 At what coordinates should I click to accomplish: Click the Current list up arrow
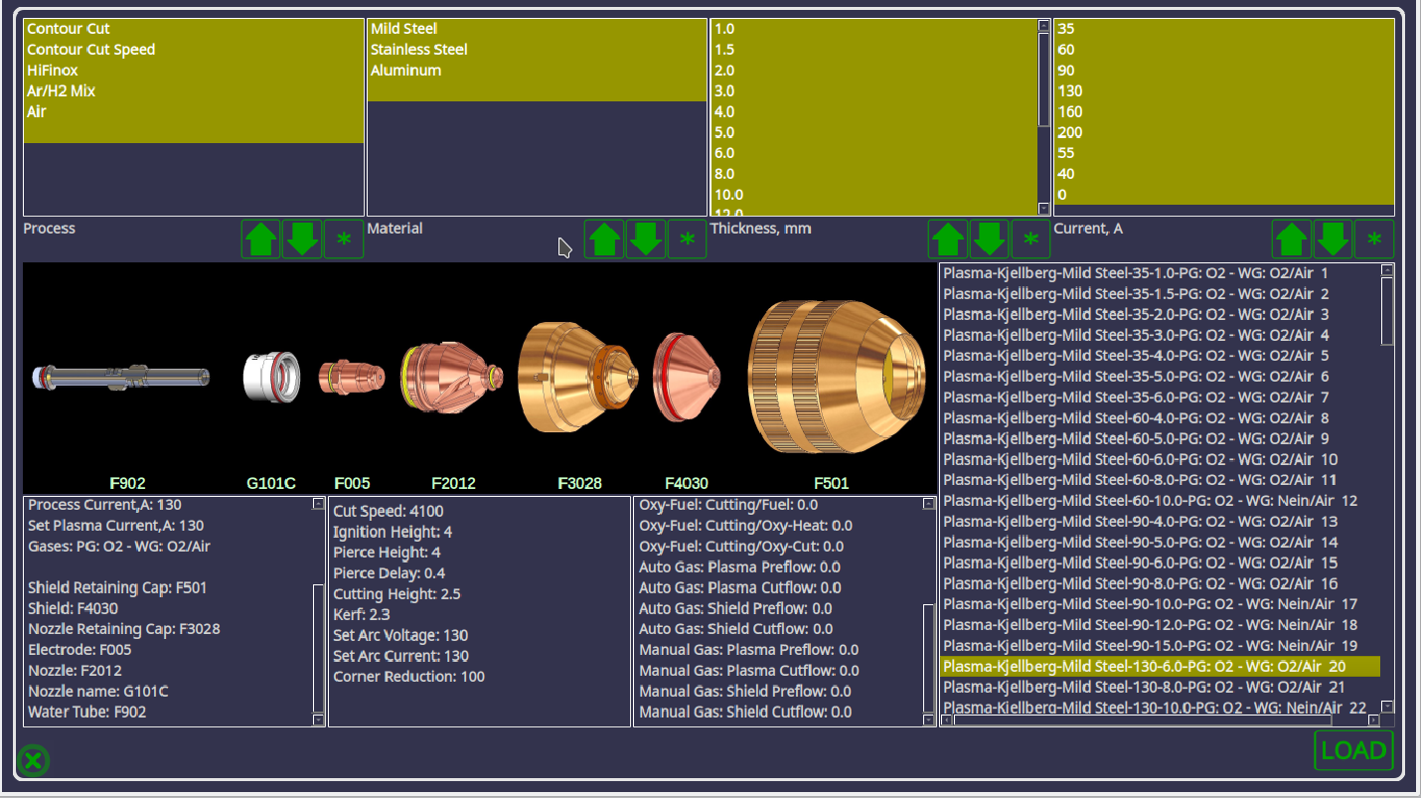point(1291,240)
